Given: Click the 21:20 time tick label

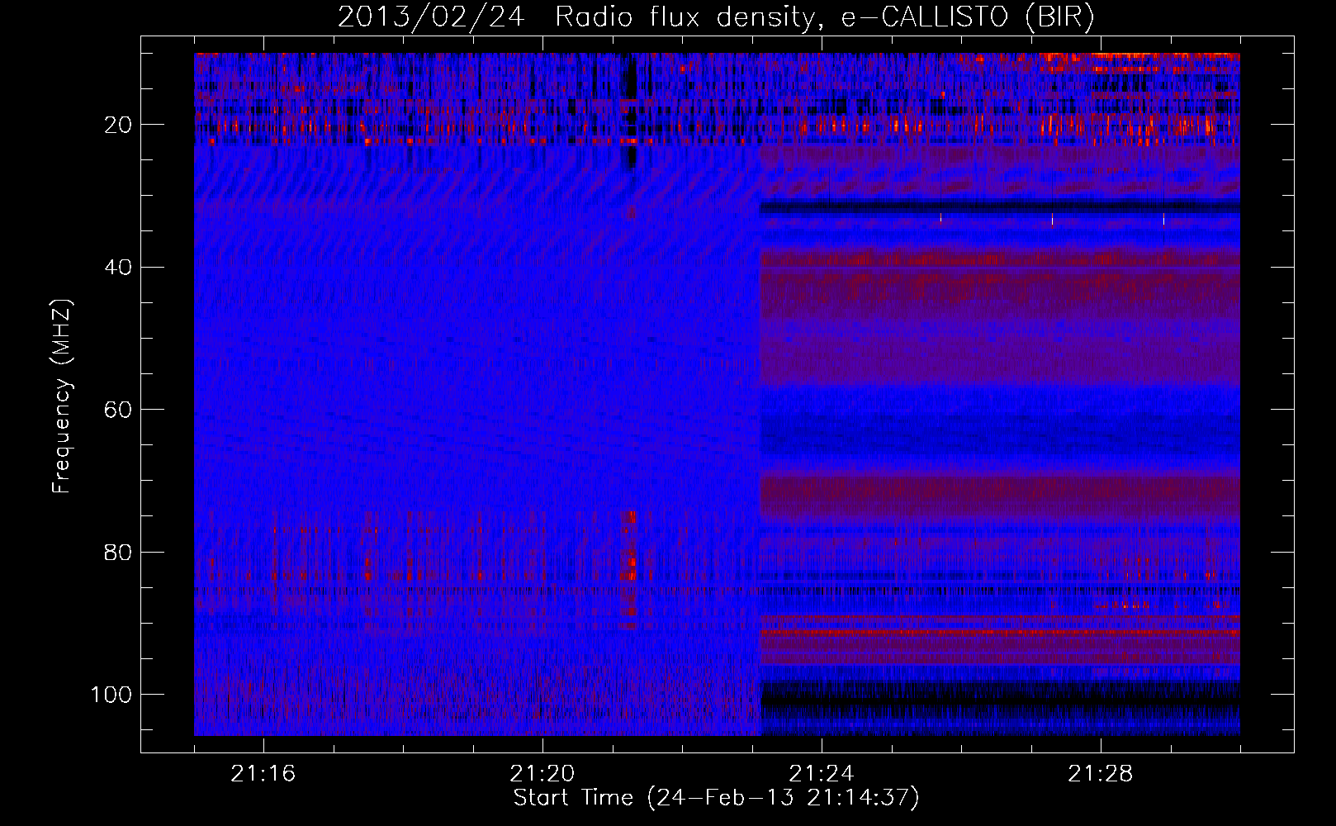Looking at the screenshot, I should click(542, 774).
